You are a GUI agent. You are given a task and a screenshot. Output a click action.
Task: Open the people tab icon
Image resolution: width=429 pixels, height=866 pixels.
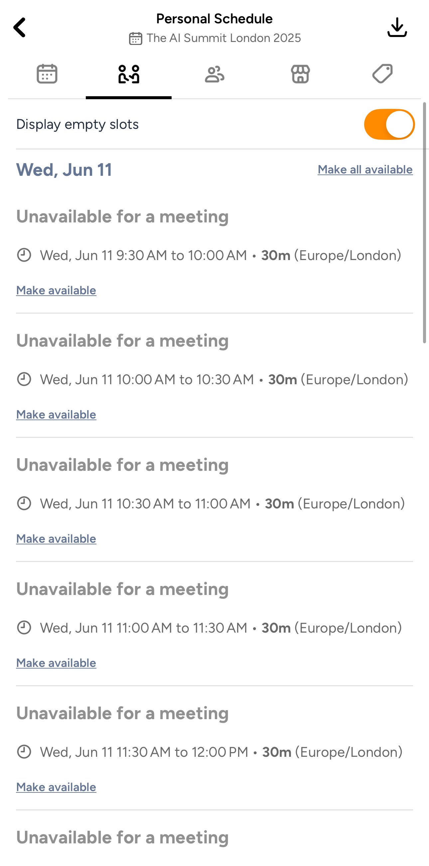click(214, 74)
